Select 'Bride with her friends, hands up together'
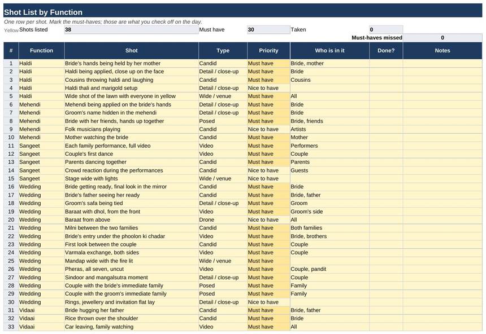 pos(132,121)
